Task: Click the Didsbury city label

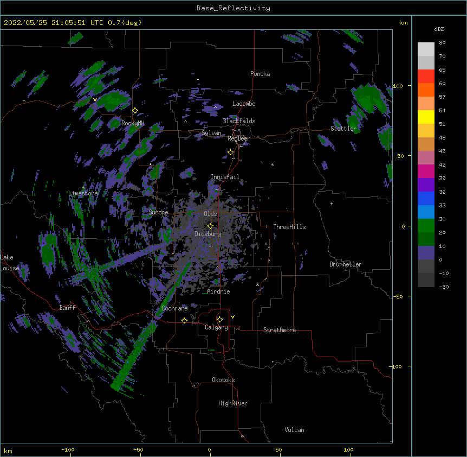Action: point(208,234)
